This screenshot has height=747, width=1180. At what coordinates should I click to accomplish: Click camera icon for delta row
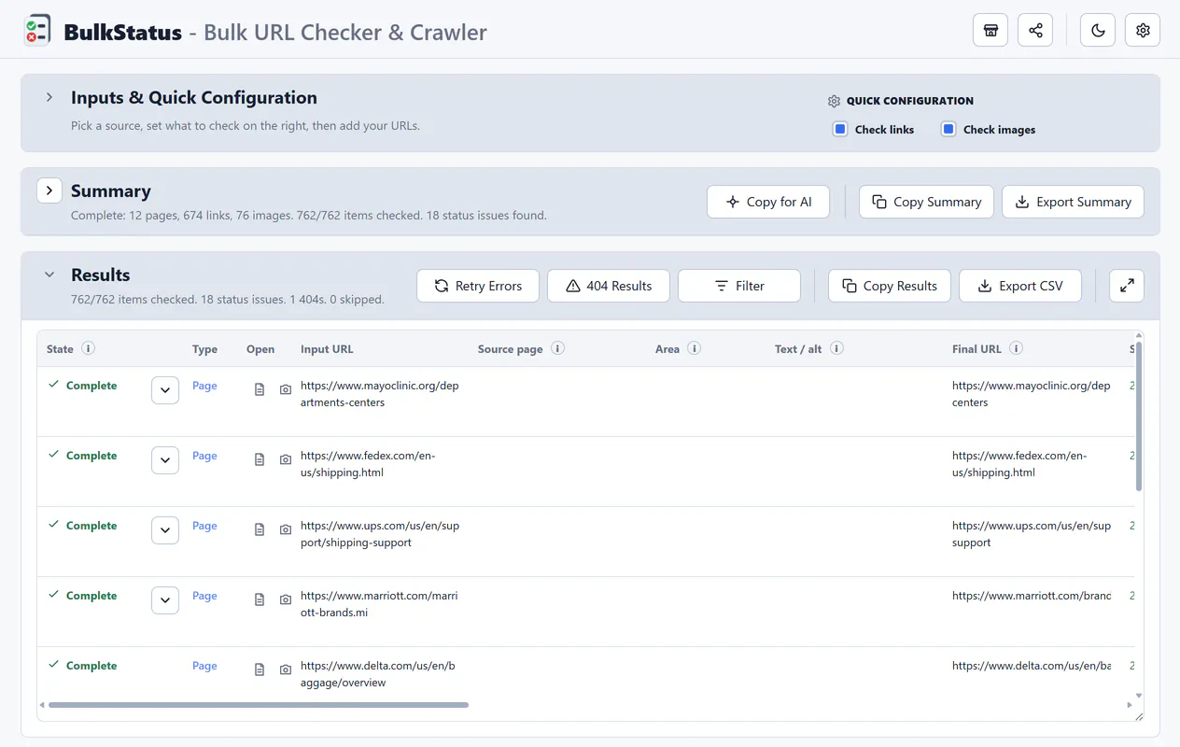click(x=286, y=669)
